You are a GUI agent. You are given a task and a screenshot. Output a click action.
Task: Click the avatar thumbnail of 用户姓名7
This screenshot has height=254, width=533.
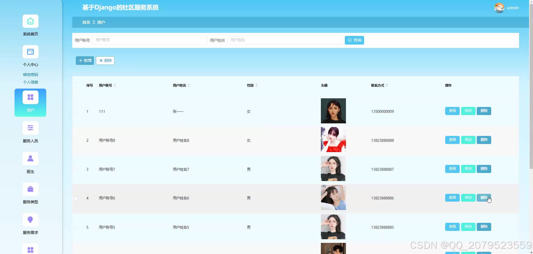[333, 168]
